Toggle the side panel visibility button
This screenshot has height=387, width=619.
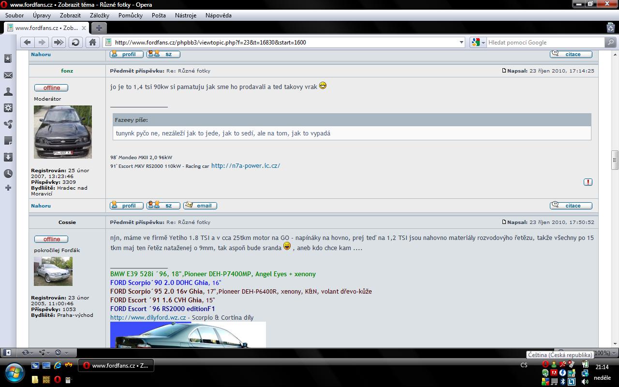(7, 353)
